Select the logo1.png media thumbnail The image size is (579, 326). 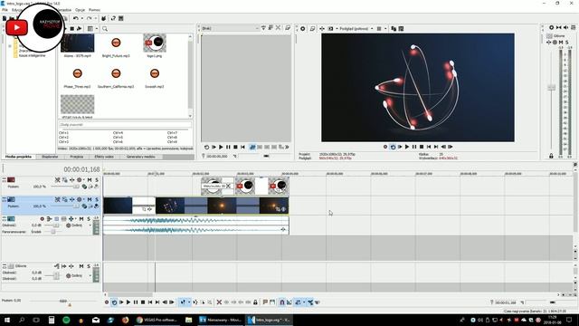point(155,43)
